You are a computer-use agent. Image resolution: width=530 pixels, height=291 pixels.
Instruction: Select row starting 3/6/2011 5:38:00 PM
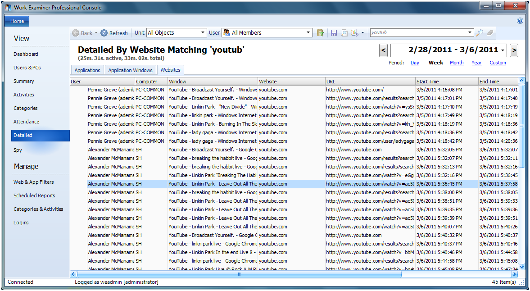[294, 193]
